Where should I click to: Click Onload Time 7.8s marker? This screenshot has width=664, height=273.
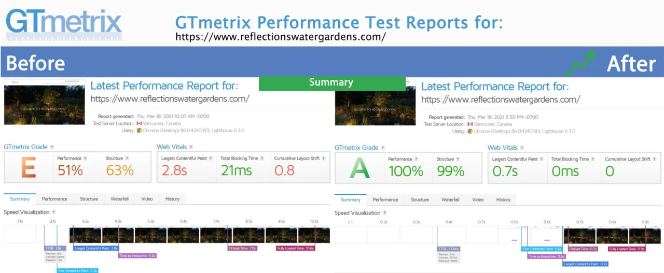[x=242, y=248]
